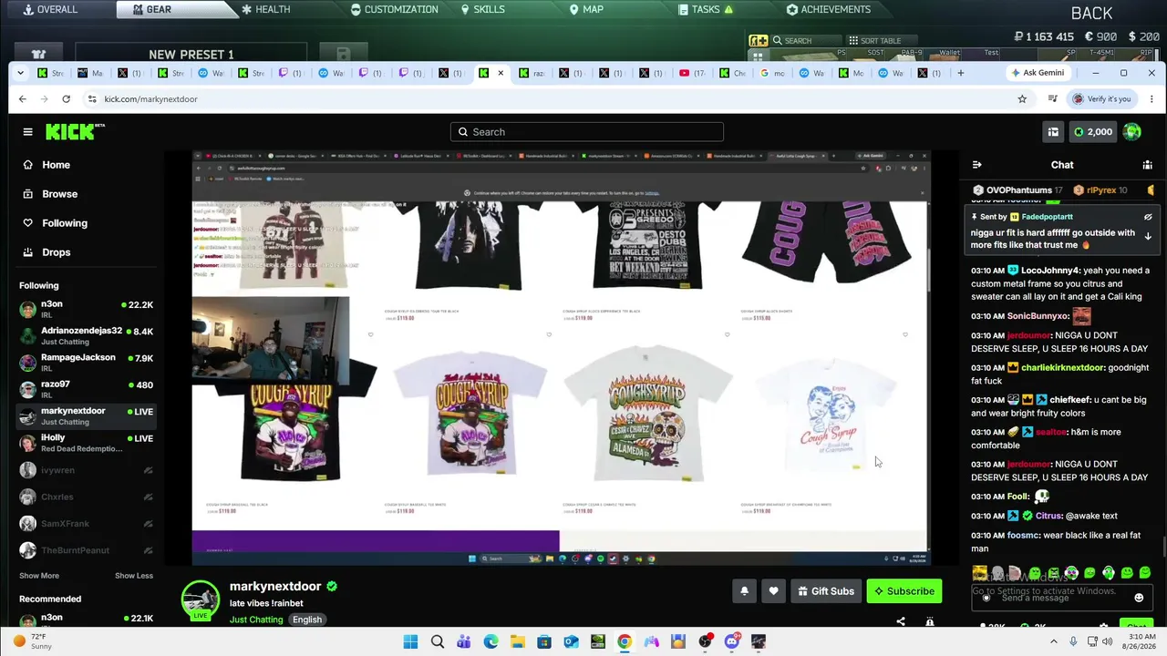Open razo97's channel
Screen dimensions: 1167x656
(x=87, y=389)
